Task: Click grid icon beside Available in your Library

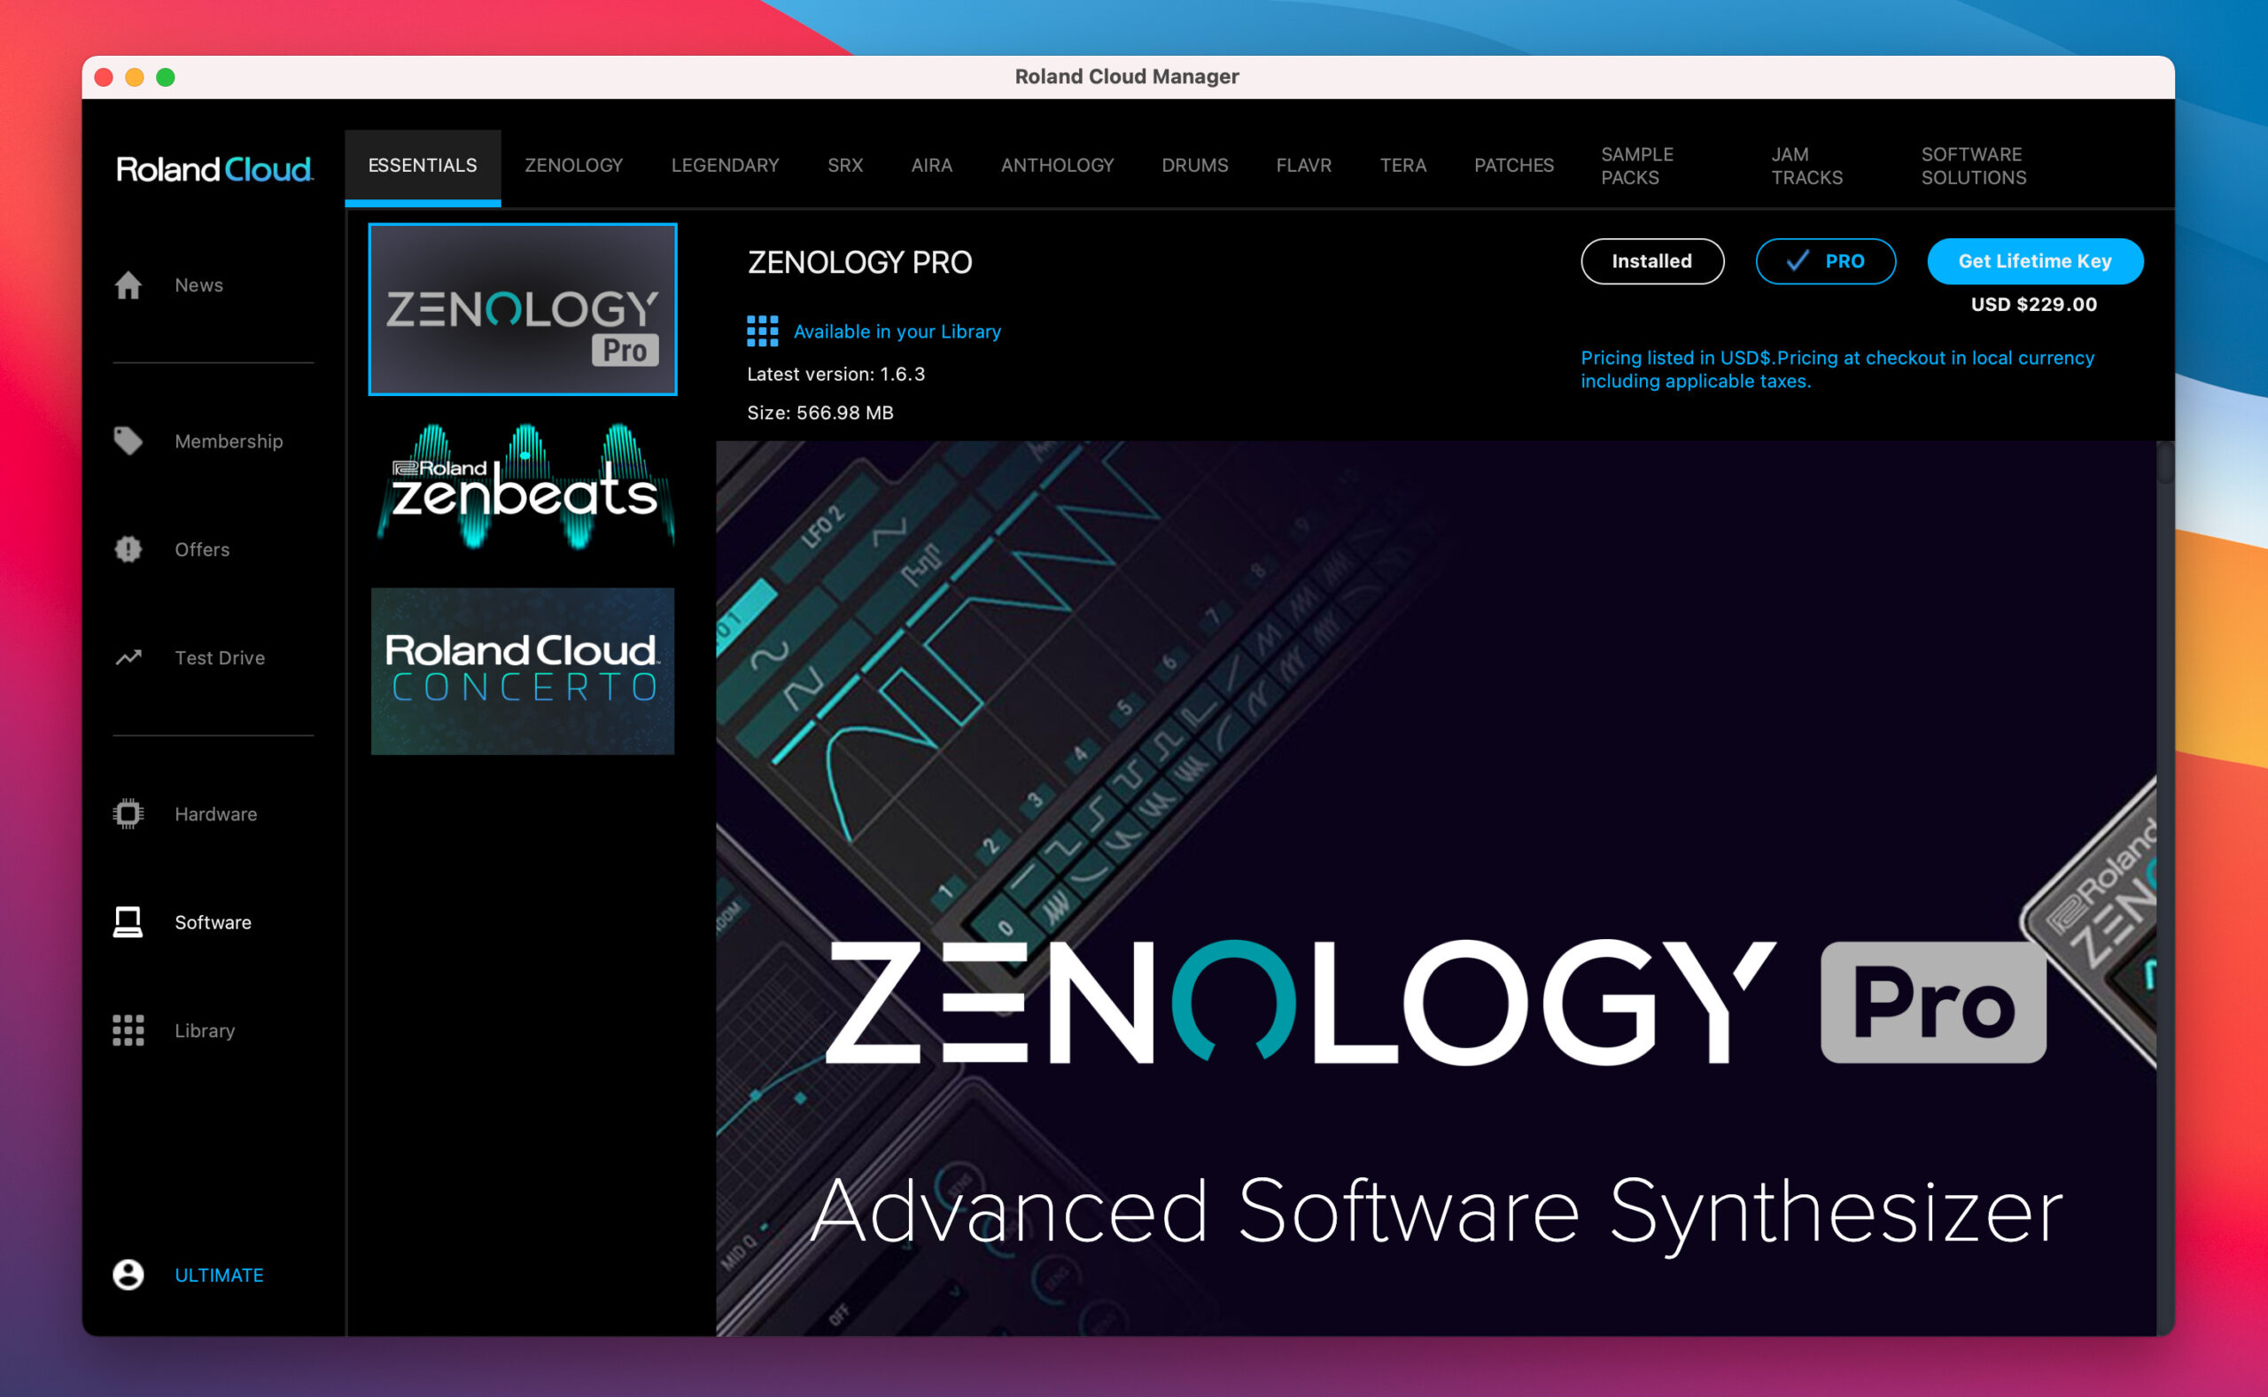Action: click(x=762, y=331)
